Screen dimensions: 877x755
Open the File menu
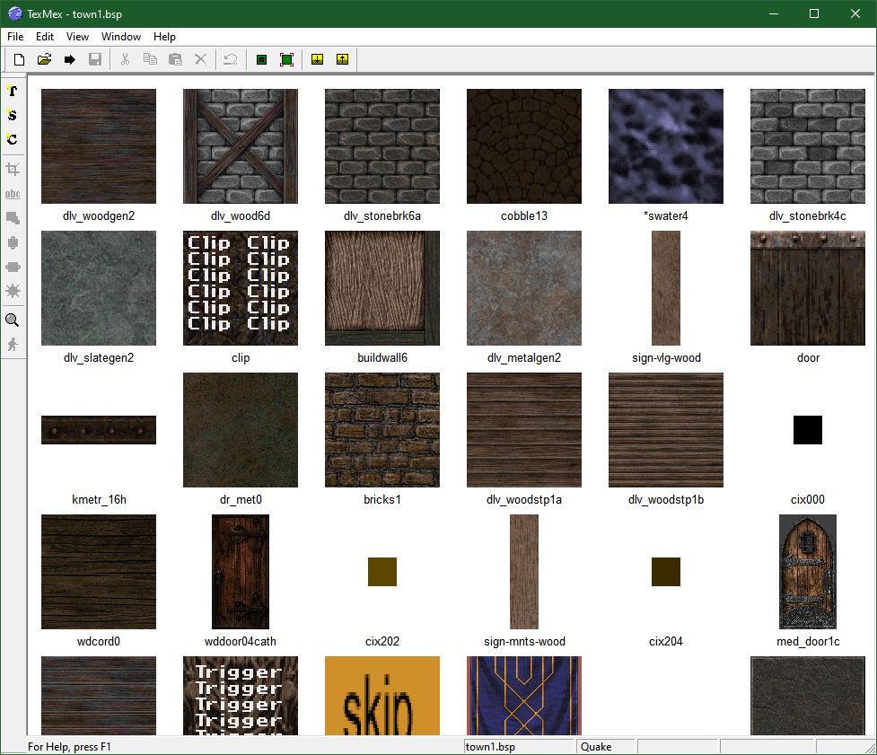pos(15,37)
